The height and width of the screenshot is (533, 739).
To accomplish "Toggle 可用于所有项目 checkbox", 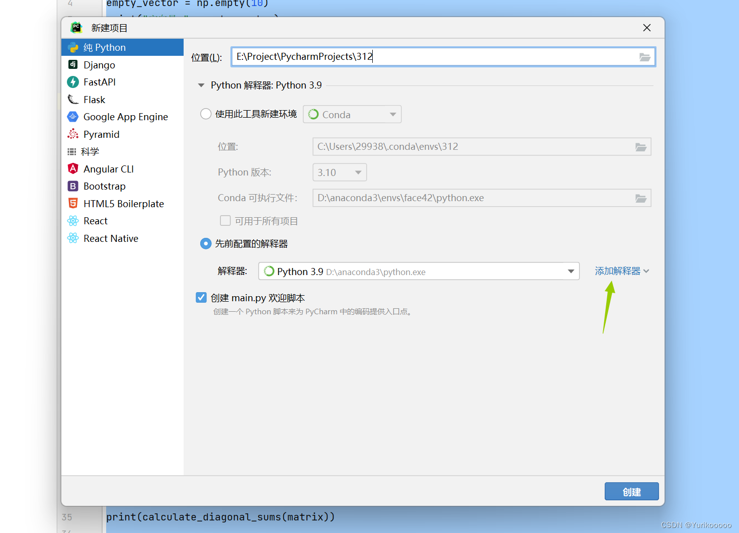I will (225, 221).
